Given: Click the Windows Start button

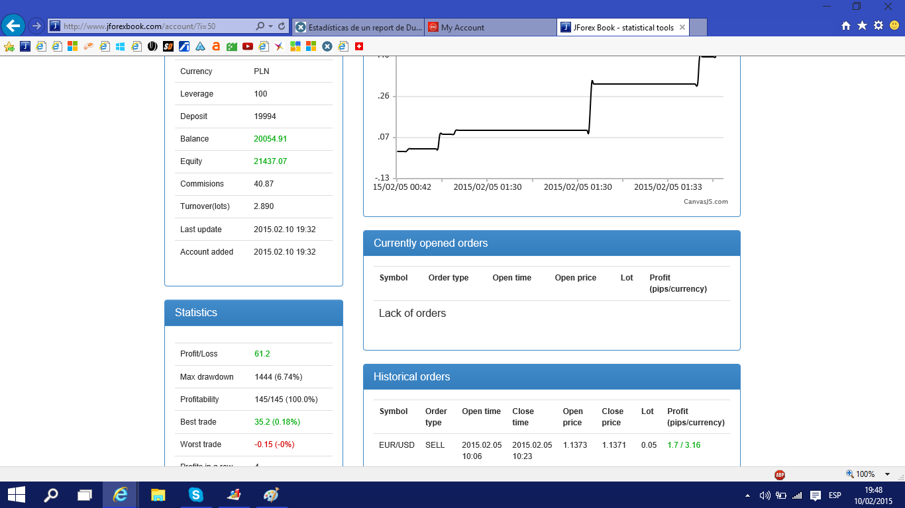Looking at the screenshot, I should pyautogui.click(x=17, y=494).
